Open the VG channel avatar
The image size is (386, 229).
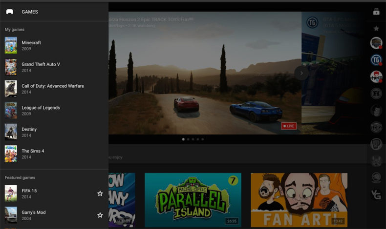tap(376, 194)
